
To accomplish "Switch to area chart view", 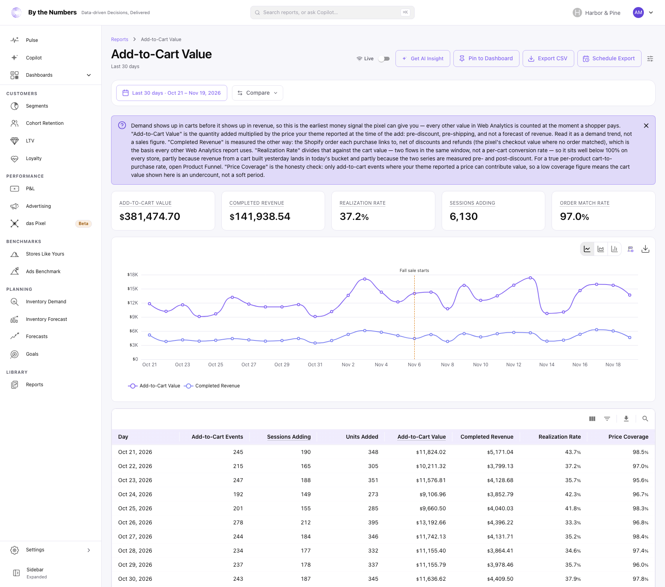I will pyautogui.click(x=601, y=249).
